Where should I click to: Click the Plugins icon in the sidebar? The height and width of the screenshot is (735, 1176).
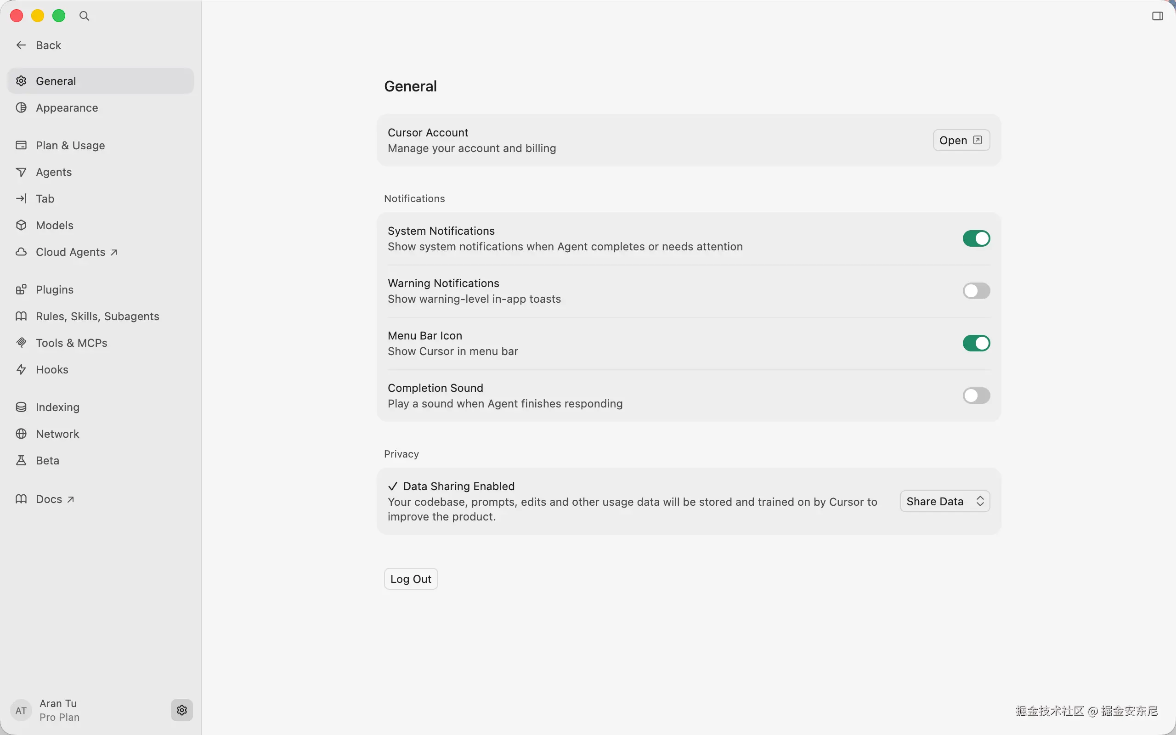click(21, 290)
